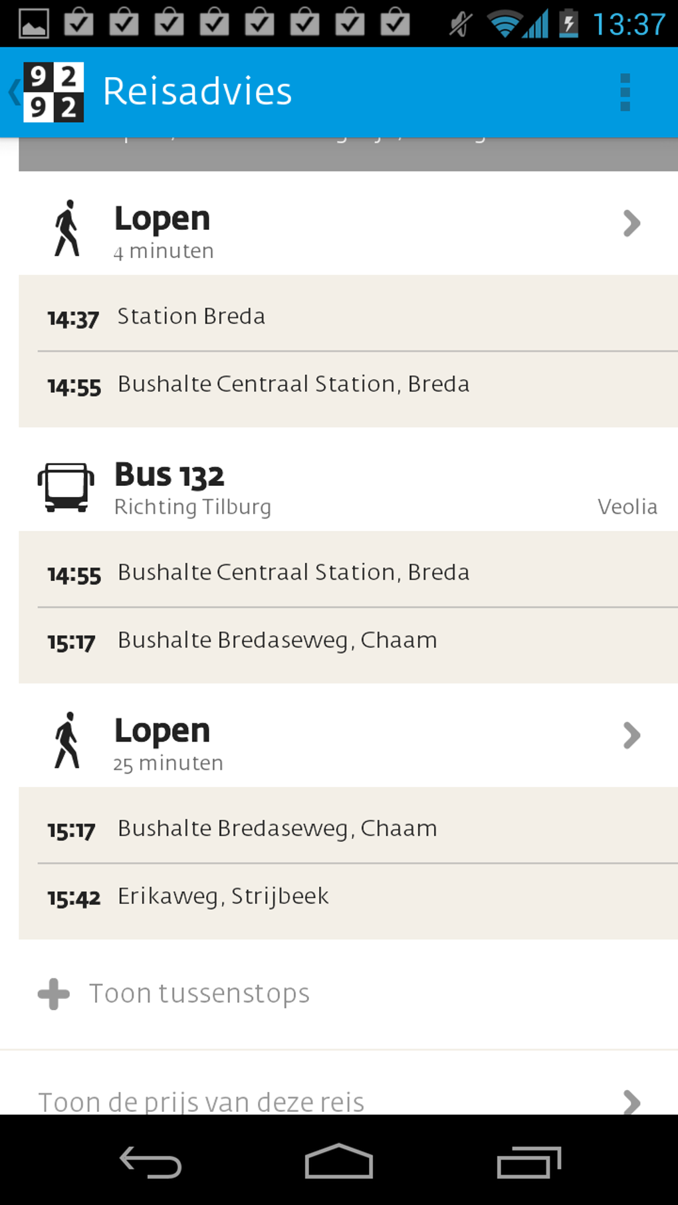Open the three-dot overflow menu
Screen dimensions: 678x1205
click(x=624, y=92)
